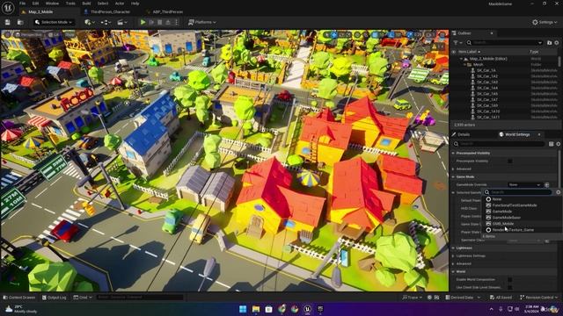Click the skip frame button beside Play
Image resolution: width=563 pixels, height=316 pixels.
151,22
